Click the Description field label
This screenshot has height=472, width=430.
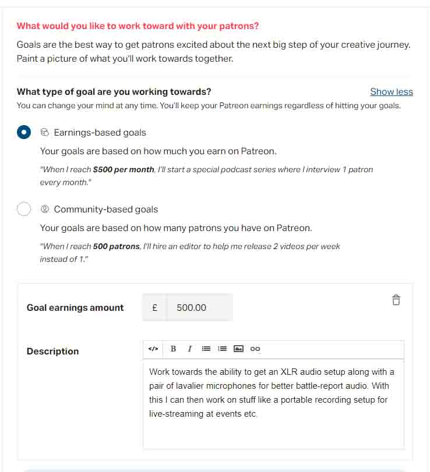(x=52, y=352)
